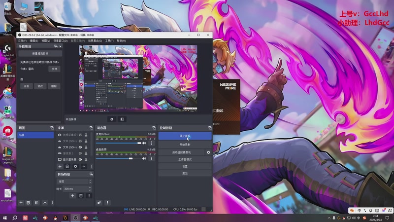Float the 来源 dock panel
This screenshot has width=394, height=222.
[91, 128]
